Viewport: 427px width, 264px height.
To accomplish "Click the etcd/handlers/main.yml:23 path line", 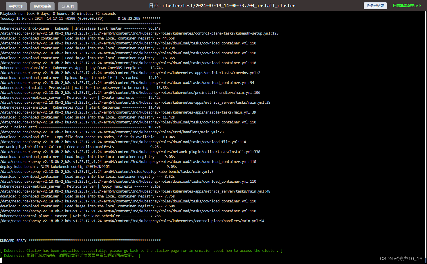I will 112,132.
